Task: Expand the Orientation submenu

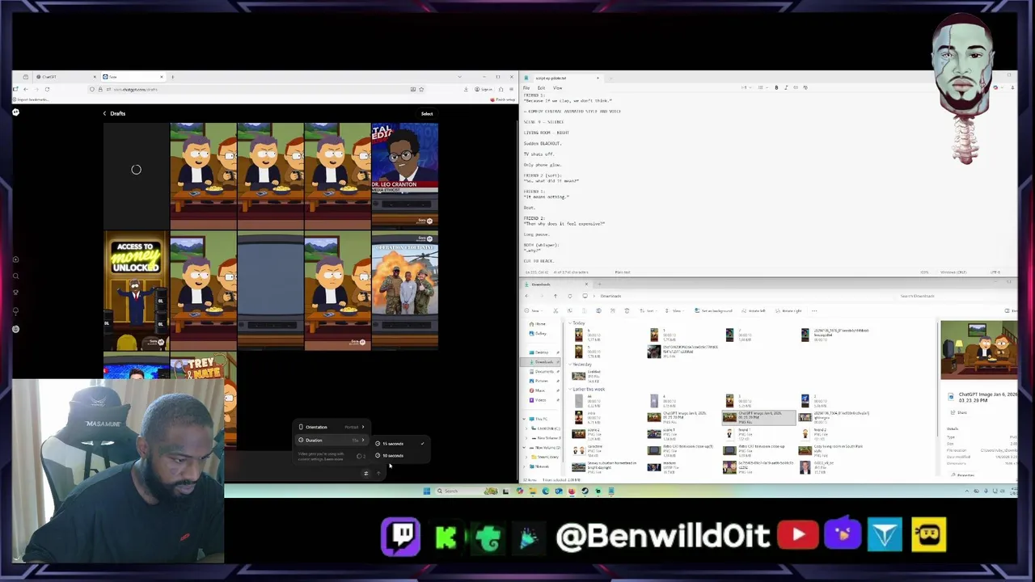Action: [332, 427]
